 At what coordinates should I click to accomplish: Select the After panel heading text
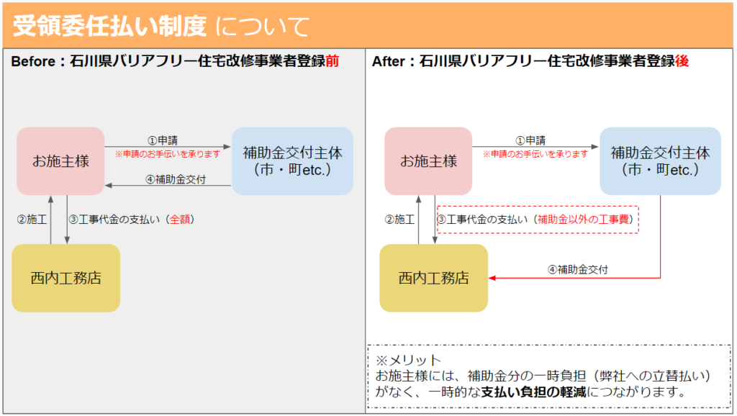pyautogui.click(x=530, y=62)
